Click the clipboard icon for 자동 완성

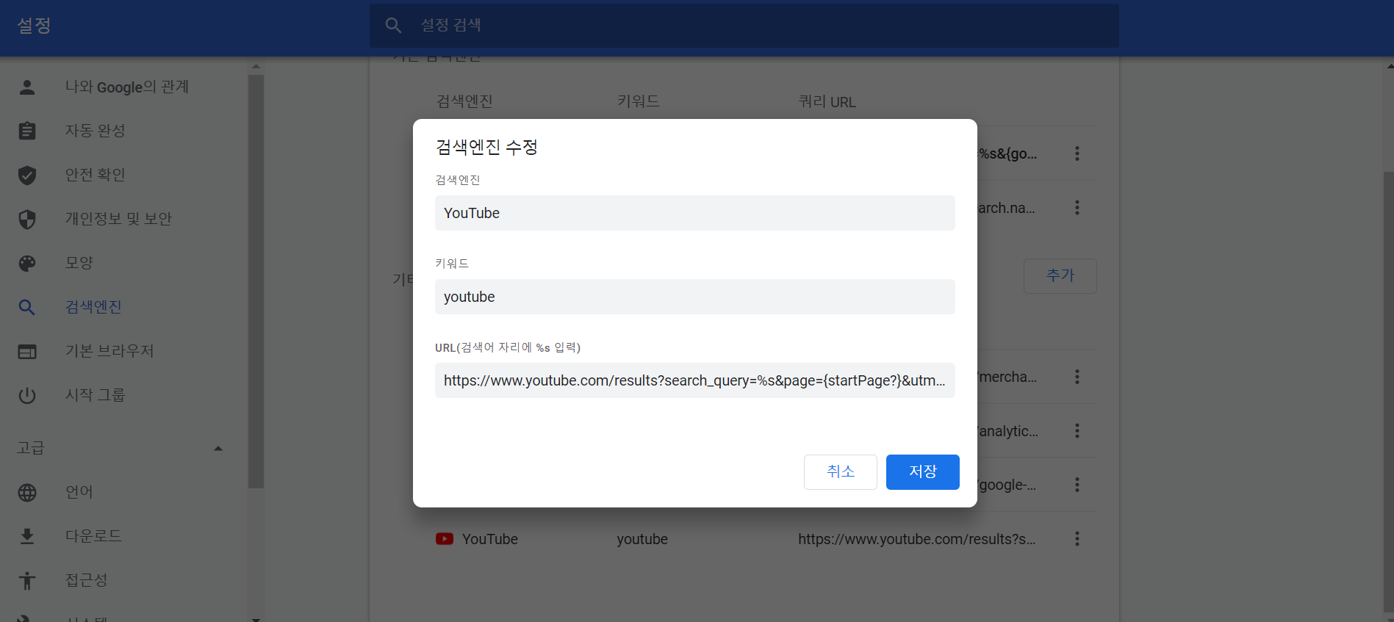click(x=27, y=131)
